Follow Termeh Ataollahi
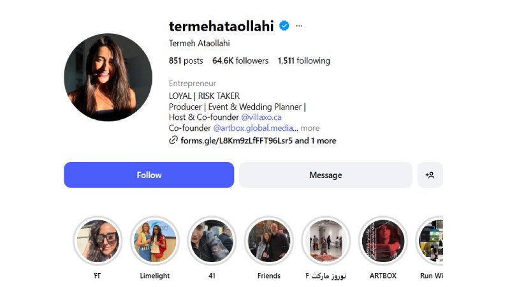 (x=149, y=175)
